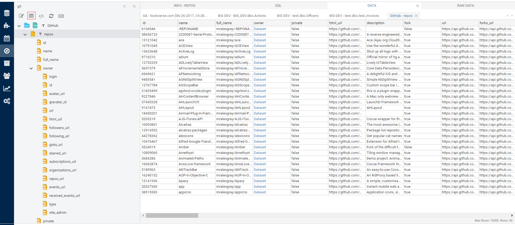Viewport: 515px width, 225px height.
Task: Open the puzzle-piece plugins sidebar icon
Action: [7, 25]
